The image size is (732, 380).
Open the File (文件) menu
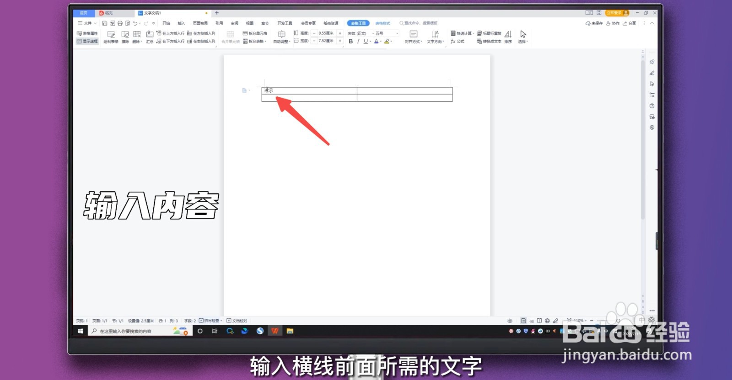(87, 23)
